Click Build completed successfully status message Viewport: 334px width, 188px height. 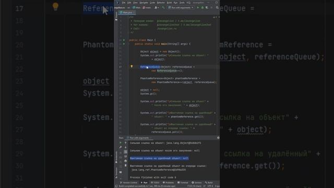coord(147,186)
